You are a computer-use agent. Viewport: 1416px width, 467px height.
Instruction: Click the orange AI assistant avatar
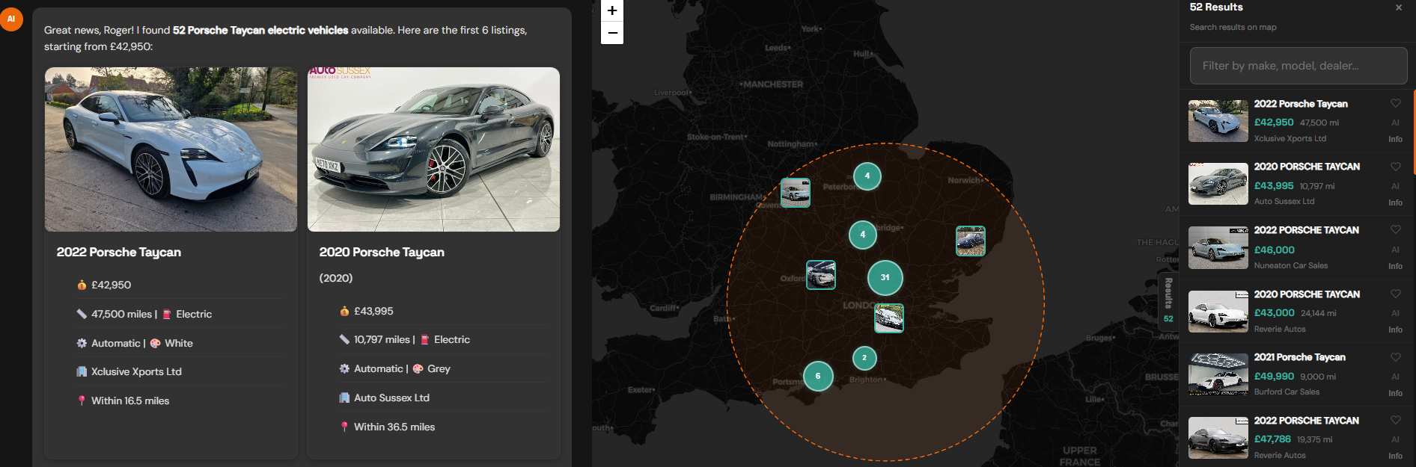11,19
